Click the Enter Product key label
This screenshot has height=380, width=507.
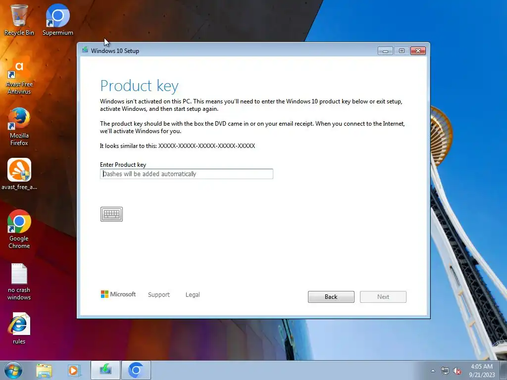coord(123,165)
